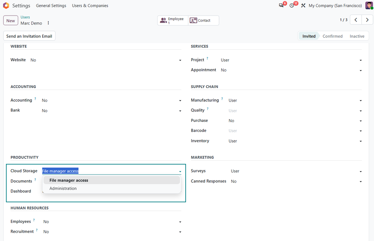Screen dimensions: 374x241
Task: Open the Employee smart button
Action: [x=173, y=21]
